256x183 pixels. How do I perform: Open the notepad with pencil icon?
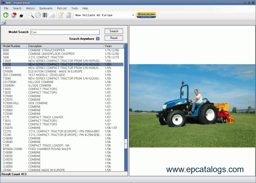[x=61, y=15]
